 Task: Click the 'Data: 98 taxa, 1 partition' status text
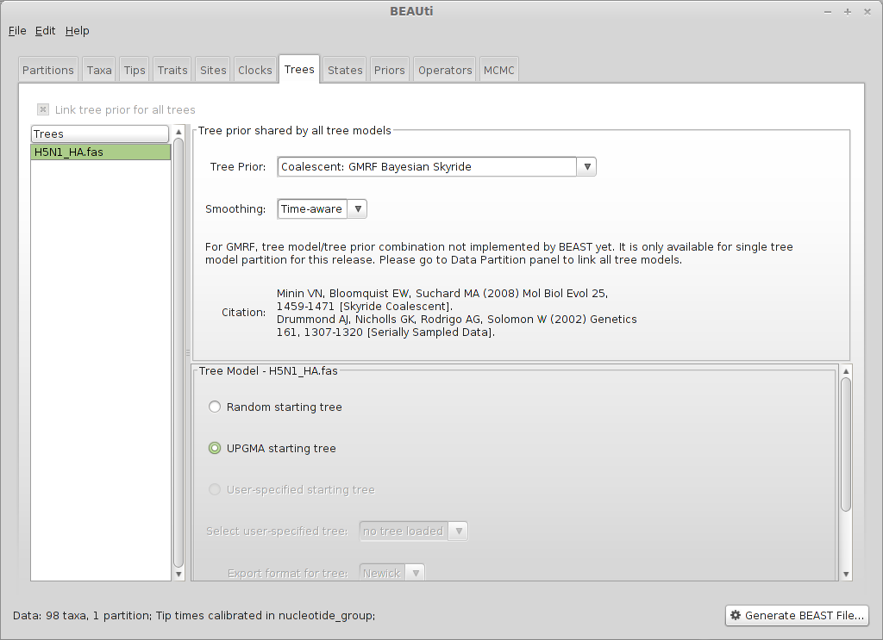[194, 616]
